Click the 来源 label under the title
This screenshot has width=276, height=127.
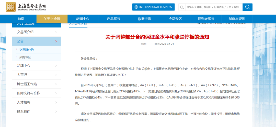pos(143,44)
